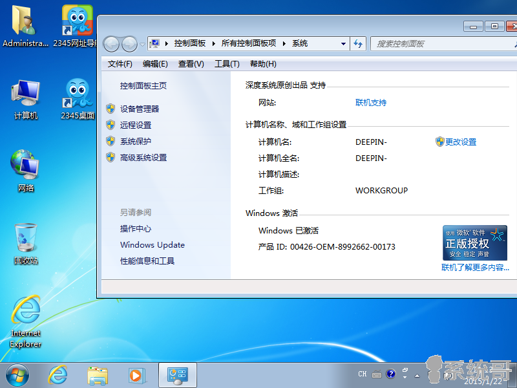
Task: Open the 计算机 desktop icon
Action: 26,100
